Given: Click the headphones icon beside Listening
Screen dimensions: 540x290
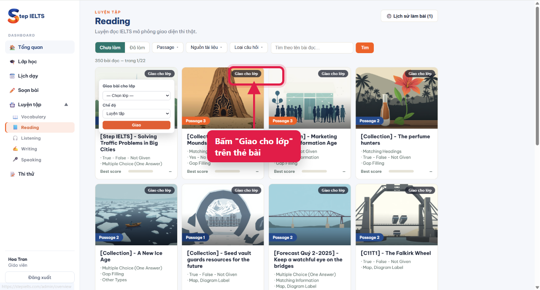Looking at the screenshot, I should (x=15, y=138).
